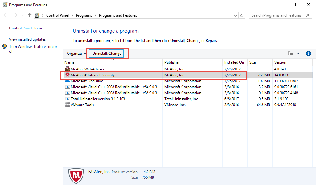Click the 64.6 MB size cell

click(x=263, y=105)
